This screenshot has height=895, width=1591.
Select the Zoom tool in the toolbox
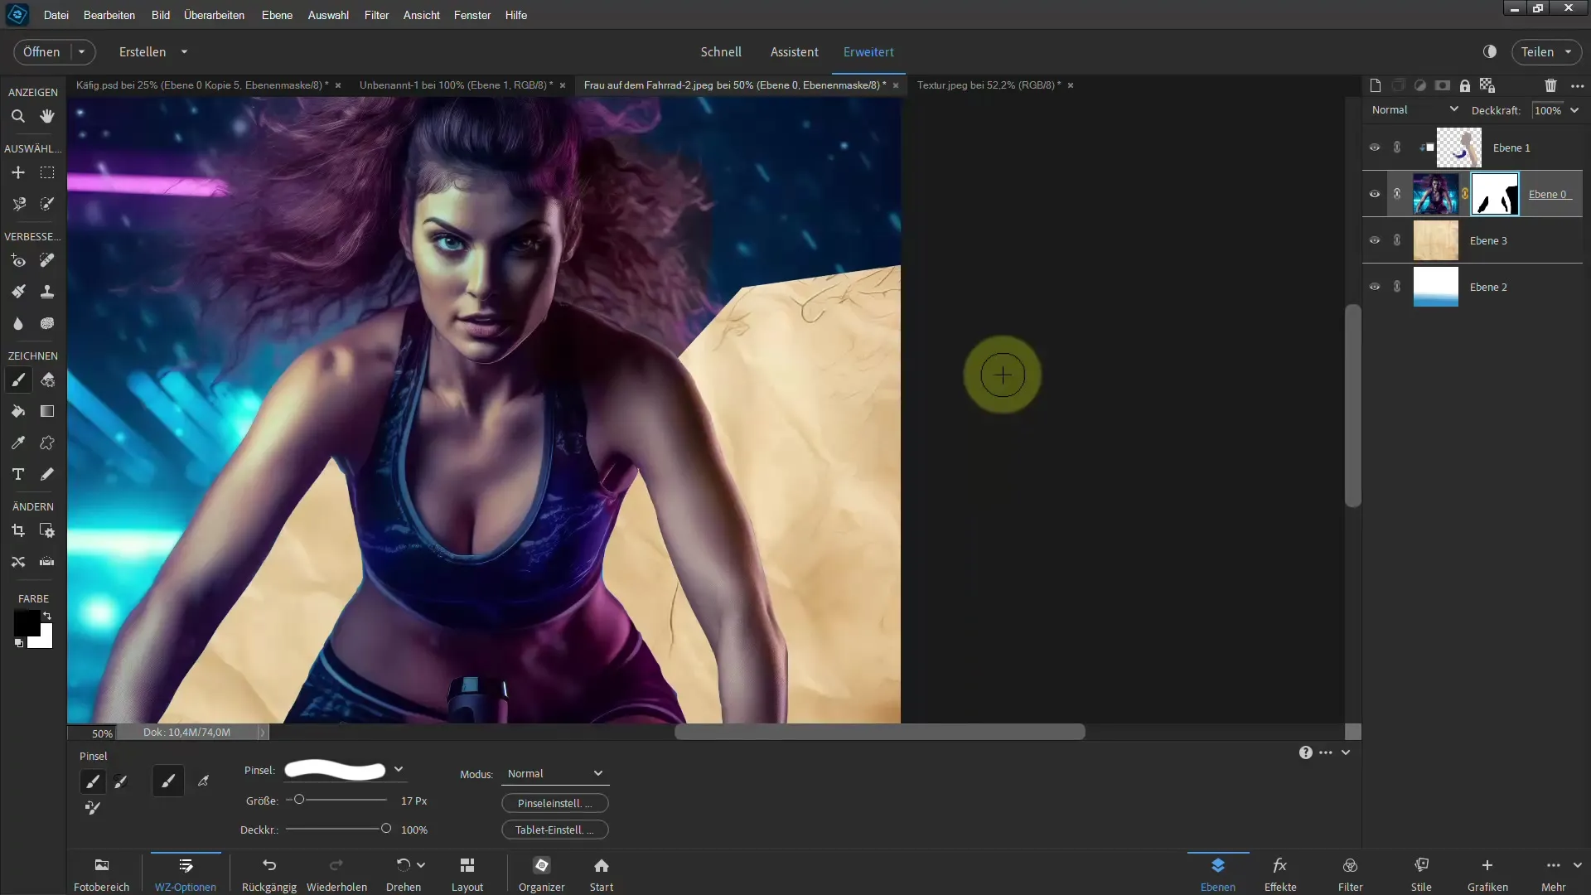click(x=17, y=117)
